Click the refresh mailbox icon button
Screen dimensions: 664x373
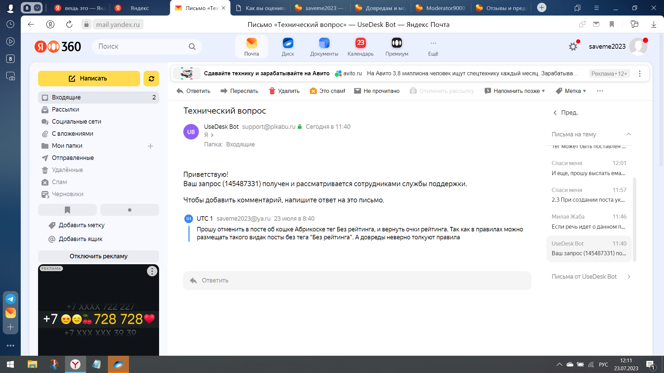click(x=151, y=79)
